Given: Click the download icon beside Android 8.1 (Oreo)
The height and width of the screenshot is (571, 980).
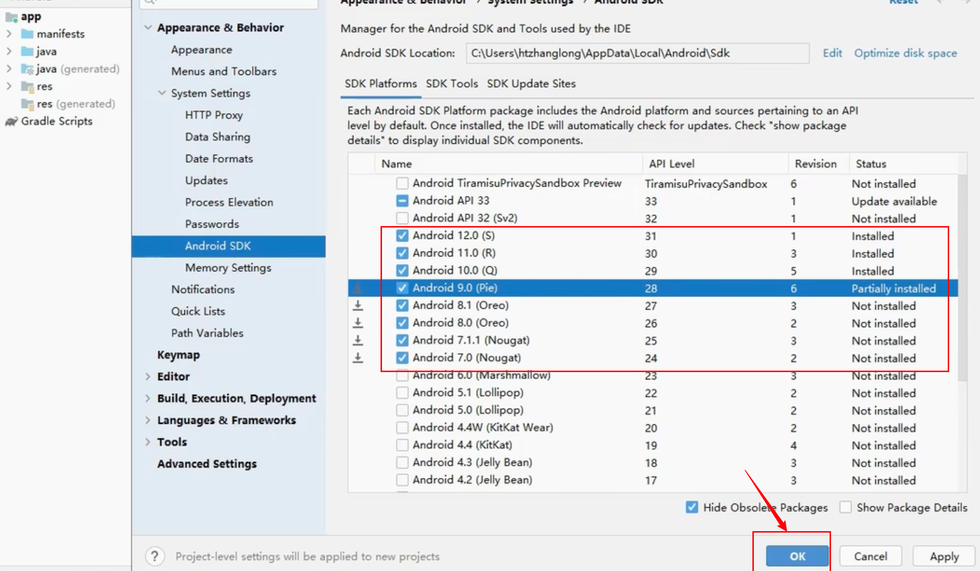Looking at the screenshot, I should (x=358, y=305).
